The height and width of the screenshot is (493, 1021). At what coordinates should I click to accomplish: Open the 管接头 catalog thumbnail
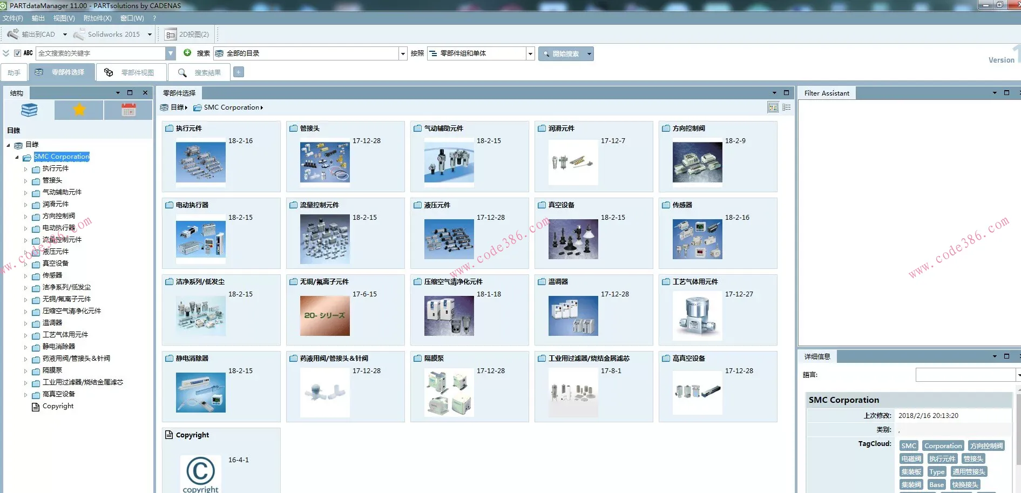tap(325, 162)
